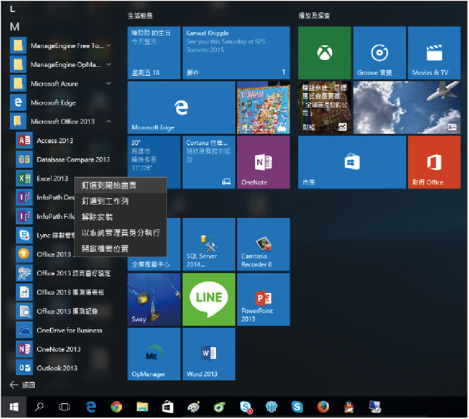Image resolution: width=469 pixels, height=419 pixels.
Task: Open the large Microsoft Edge tile
Action: (181, 107)
